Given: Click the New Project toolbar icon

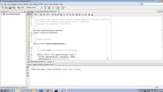Looking at the screenshot, I should (6, 7).
